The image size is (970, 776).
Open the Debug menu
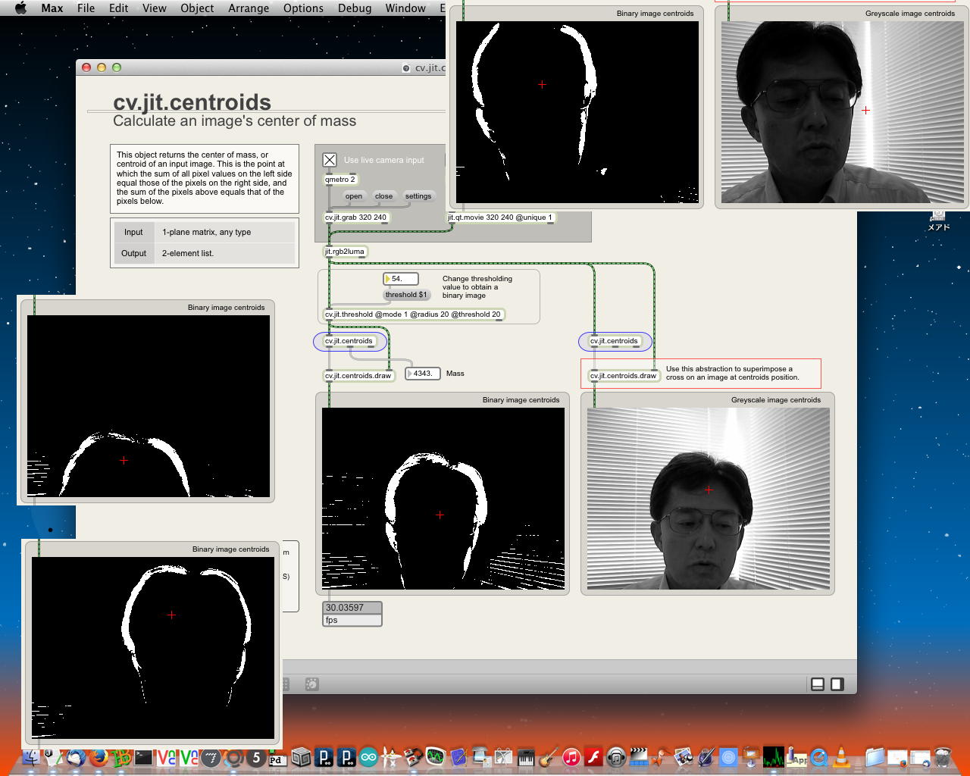[x=355, y=8]
